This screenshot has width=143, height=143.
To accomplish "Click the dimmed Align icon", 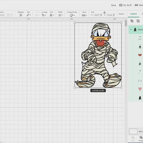I will pyautogui.click(x=37, y=15).
